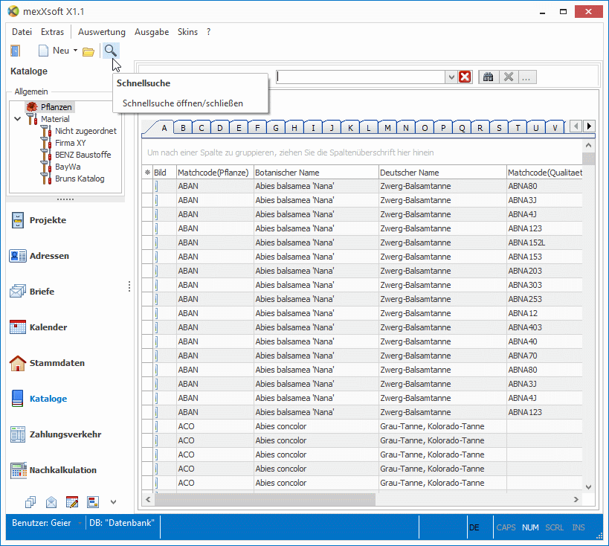Select Firma XY catalog
Viewport: 609px width, 546px height.
pos(71,143)
